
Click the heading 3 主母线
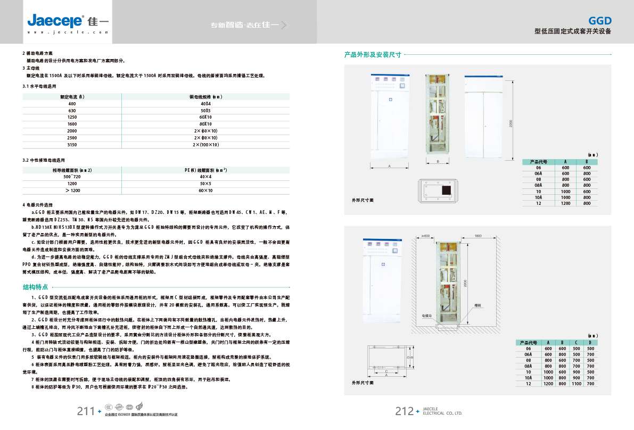[x=31, y=68]
